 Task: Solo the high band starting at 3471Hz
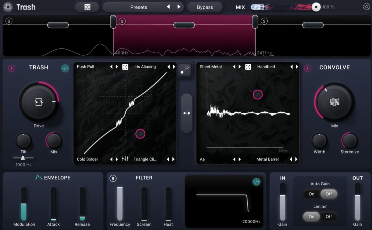[x=264, y=21]
